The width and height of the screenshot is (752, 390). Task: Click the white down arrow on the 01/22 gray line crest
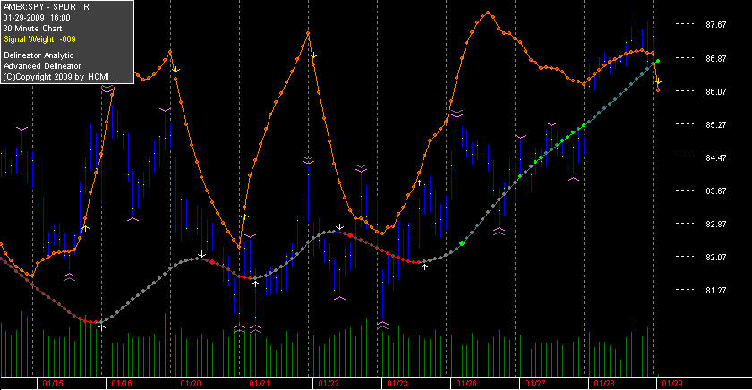(339, 226)
